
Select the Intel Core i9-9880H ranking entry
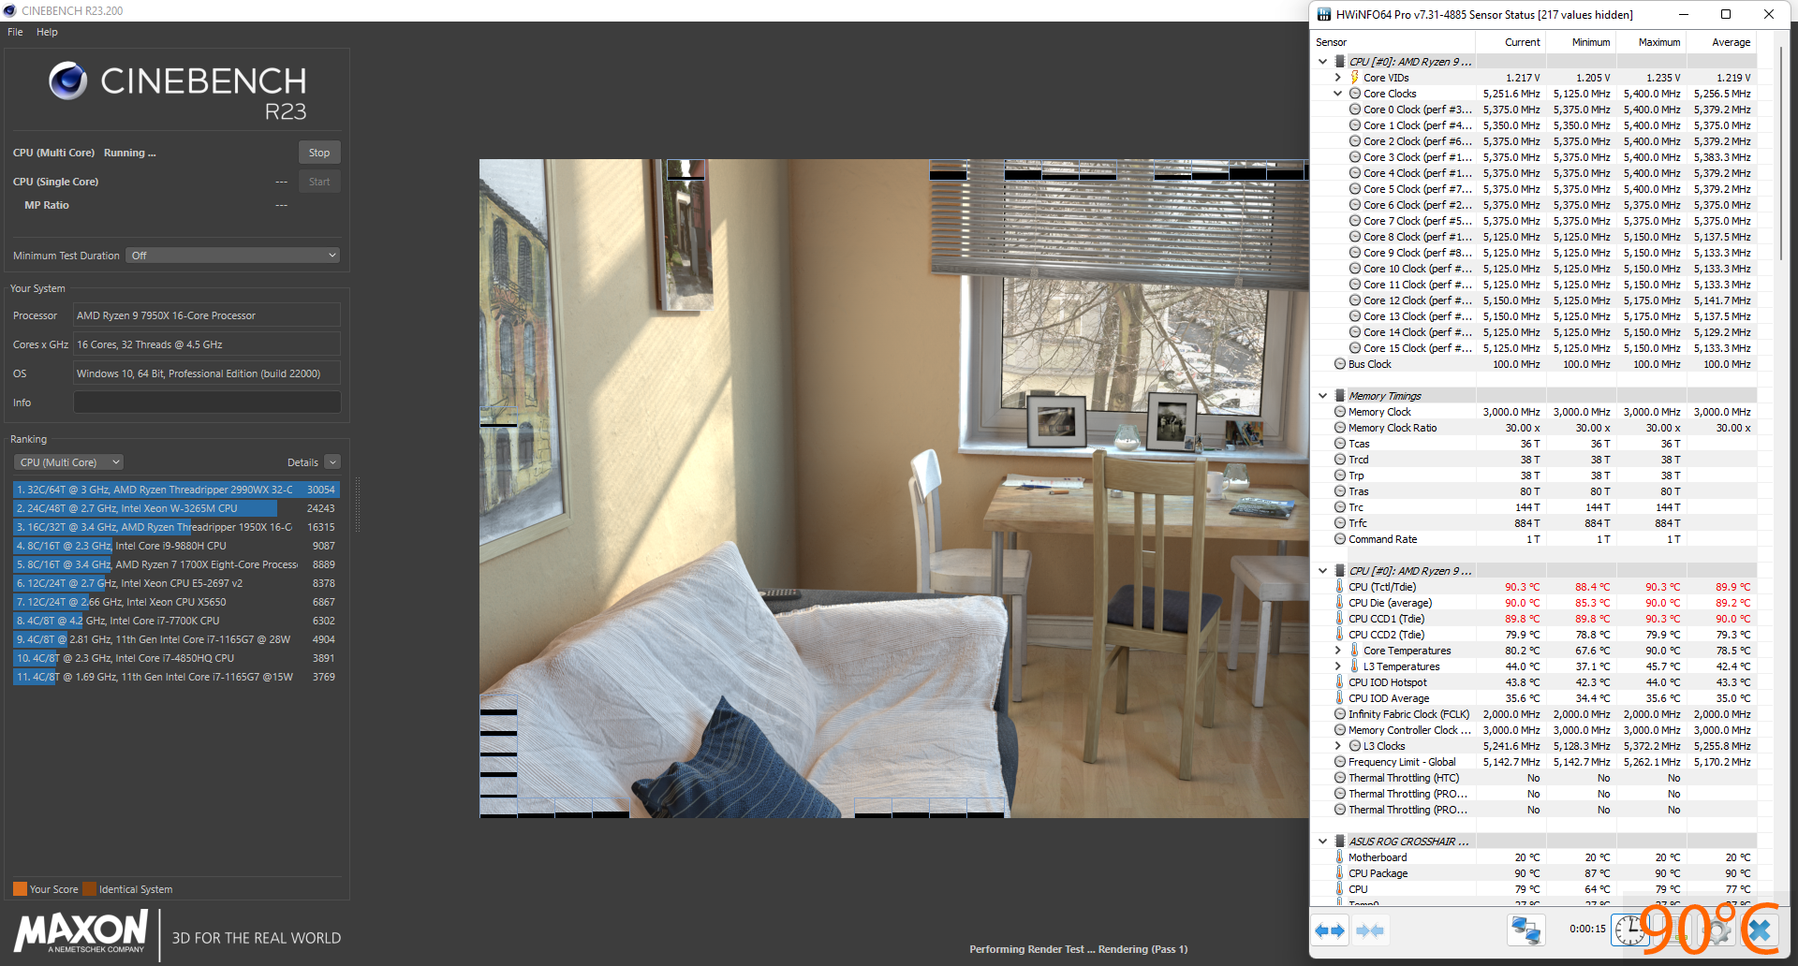[x=176, y=546]
